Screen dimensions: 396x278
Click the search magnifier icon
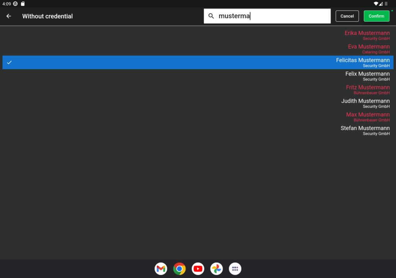click(211, 16)
